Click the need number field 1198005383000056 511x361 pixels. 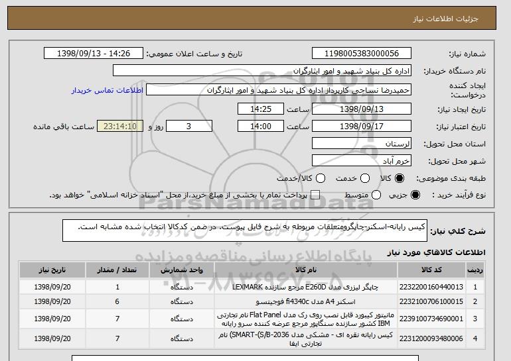[x=362, y=54]
